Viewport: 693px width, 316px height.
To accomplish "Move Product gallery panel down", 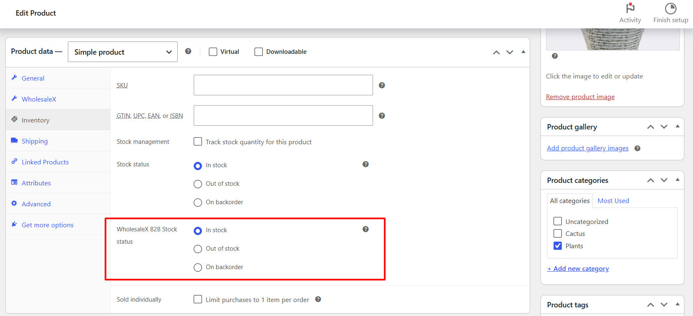I will [664, 127].
